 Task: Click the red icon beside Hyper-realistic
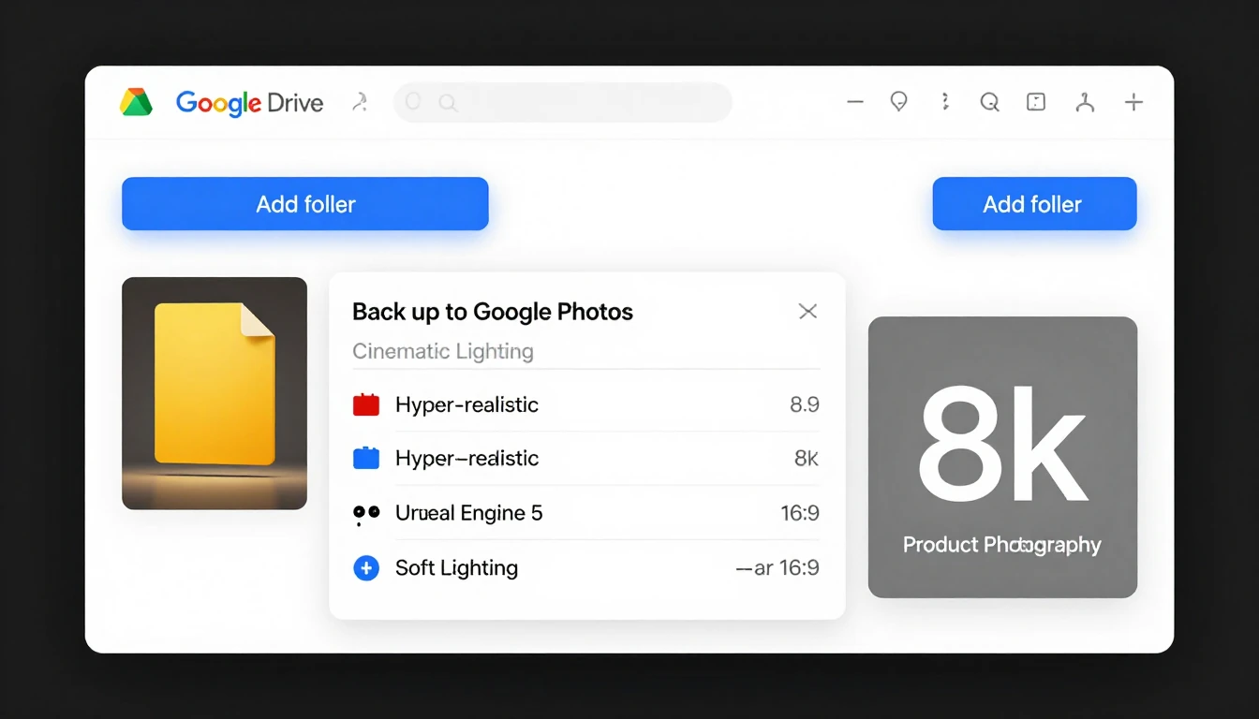click(x=365, y=404)
